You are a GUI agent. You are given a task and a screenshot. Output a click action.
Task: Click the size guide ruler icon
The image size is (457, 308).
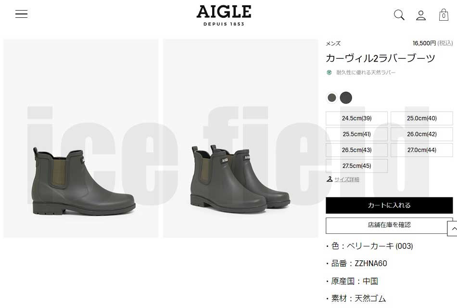[330, 179]
